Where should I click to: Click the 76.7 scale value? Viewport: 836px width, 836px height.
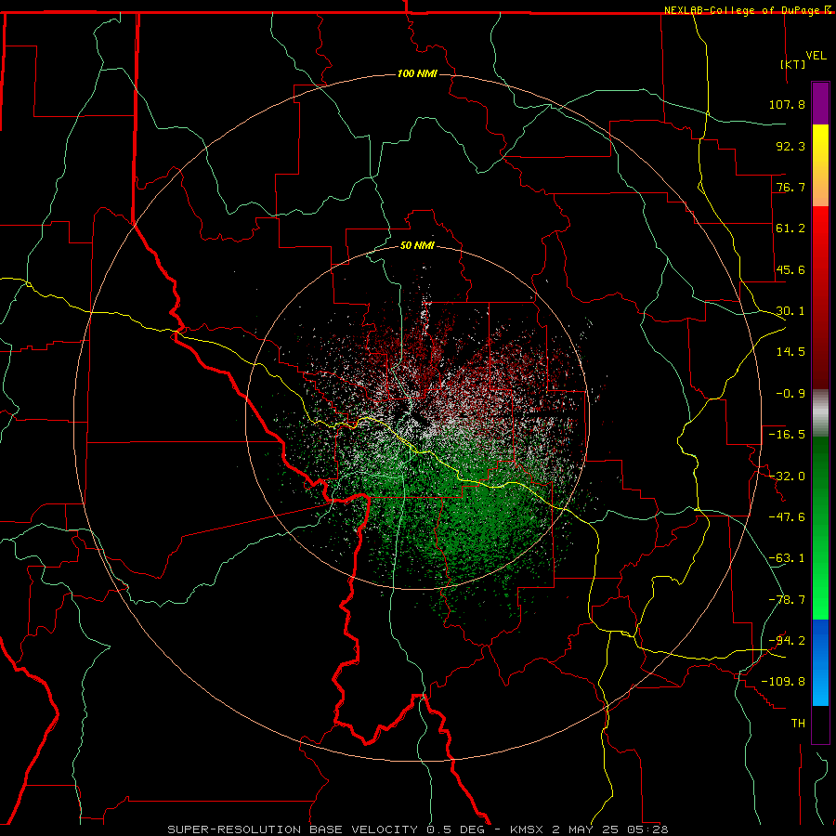coord(790,187)
